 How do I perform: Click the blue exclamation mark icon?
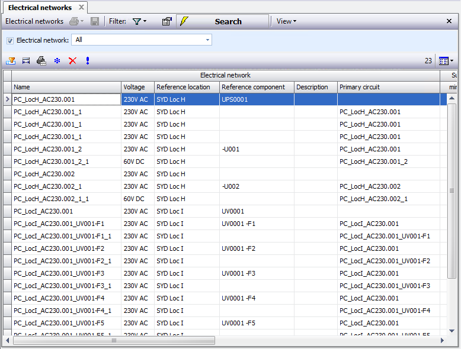tap(88, 60)
